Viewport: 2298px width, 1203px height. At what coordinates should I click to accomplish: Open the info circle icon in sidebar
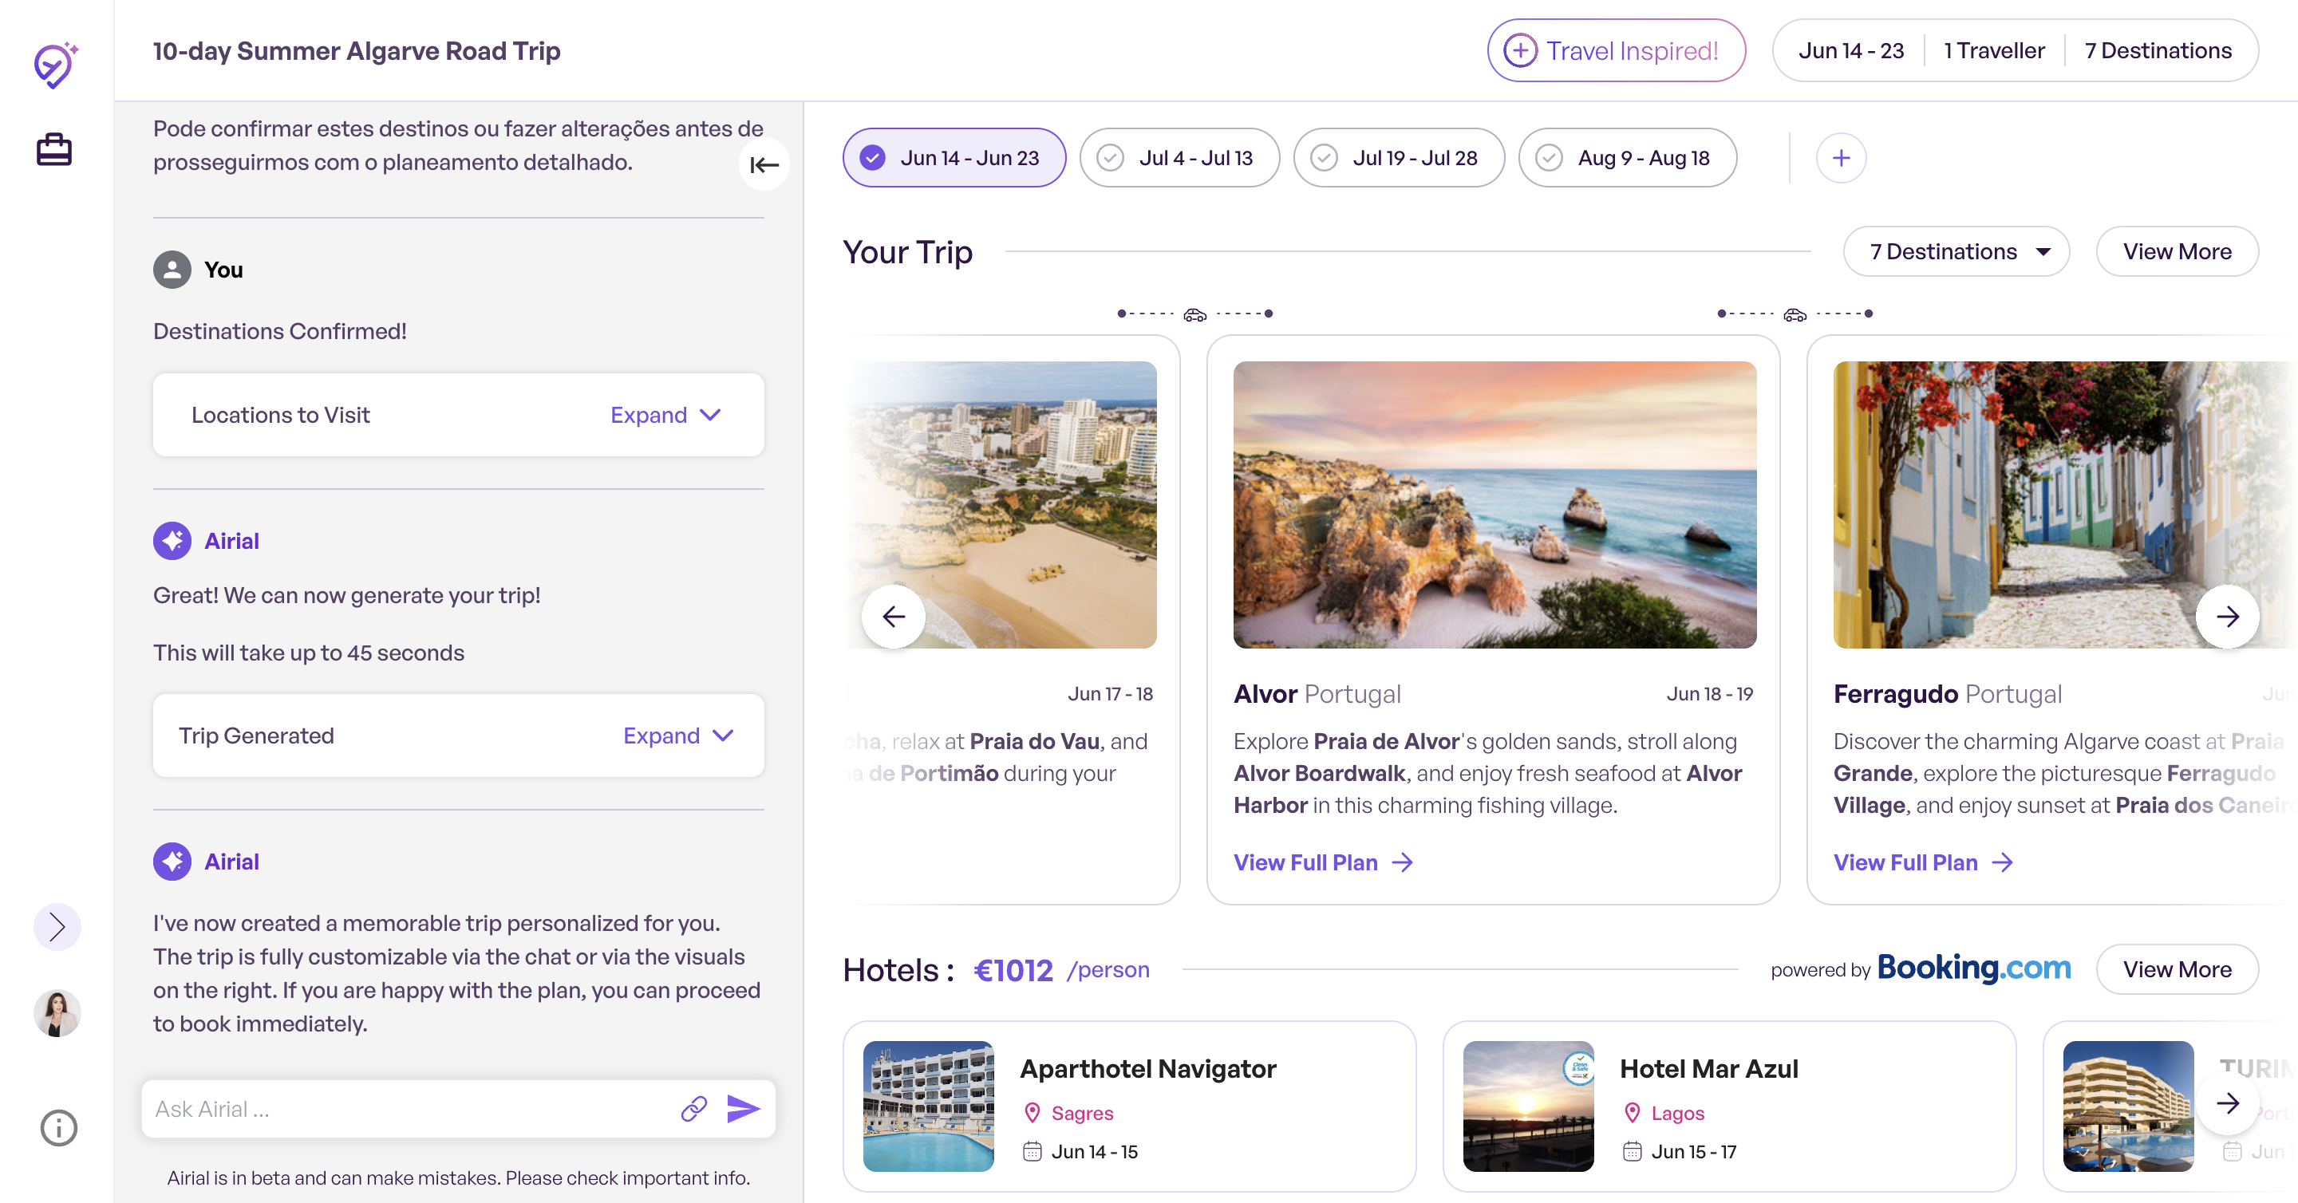pyautogui.click(x=59, y=1128)
